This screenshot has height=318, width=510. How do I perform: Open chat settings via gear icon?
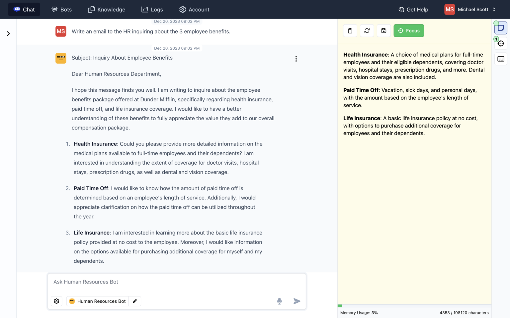pyautogui.click(x=56, y=301)
